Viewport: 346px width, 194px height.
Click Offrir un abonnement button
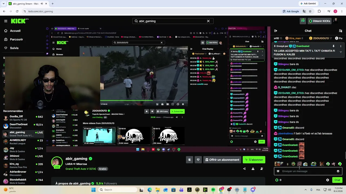click(222, 160)
